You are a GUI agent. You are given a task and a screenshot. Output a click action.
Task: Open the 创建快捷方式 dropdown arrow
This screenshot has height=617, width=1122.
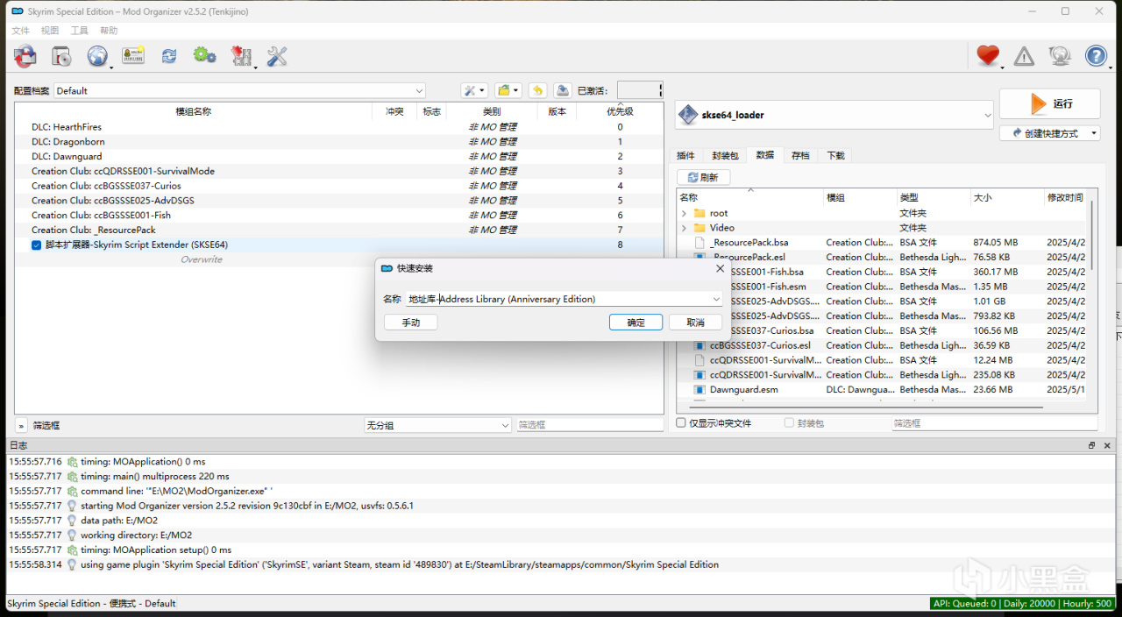coord(1095,133)
